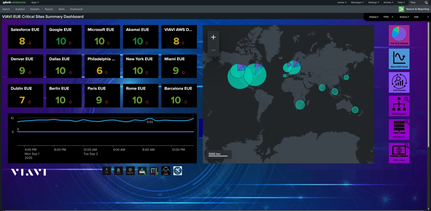Click the wrench and screwdriver tools icon
431x211 pixels.
(x=177, y=171)
